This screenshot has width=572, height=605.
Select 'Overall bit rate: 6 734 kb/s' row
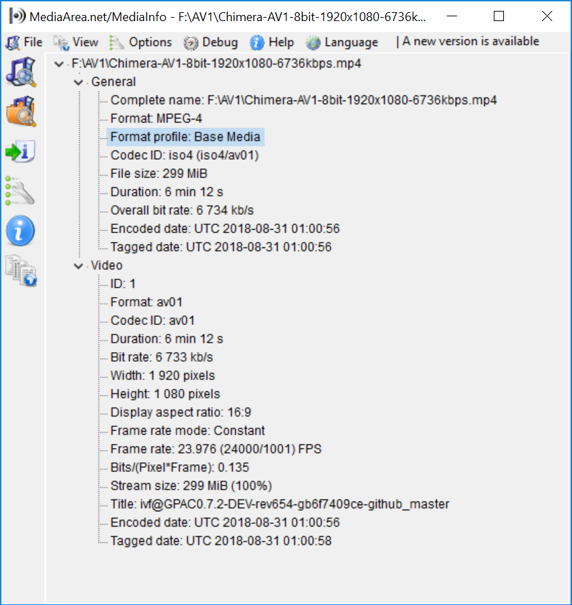[182, 210]
